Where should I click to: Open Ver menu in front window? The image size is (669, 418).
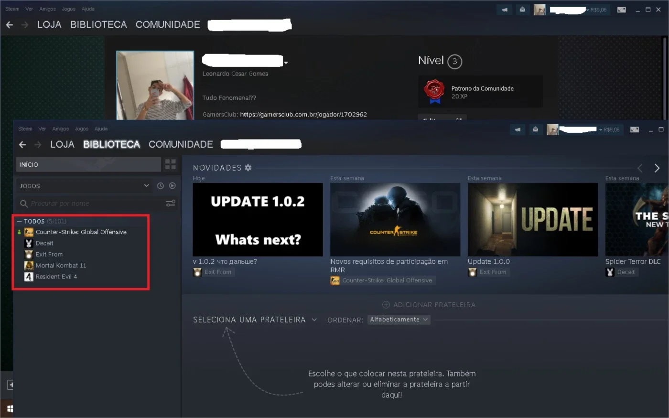coord(42,129)
